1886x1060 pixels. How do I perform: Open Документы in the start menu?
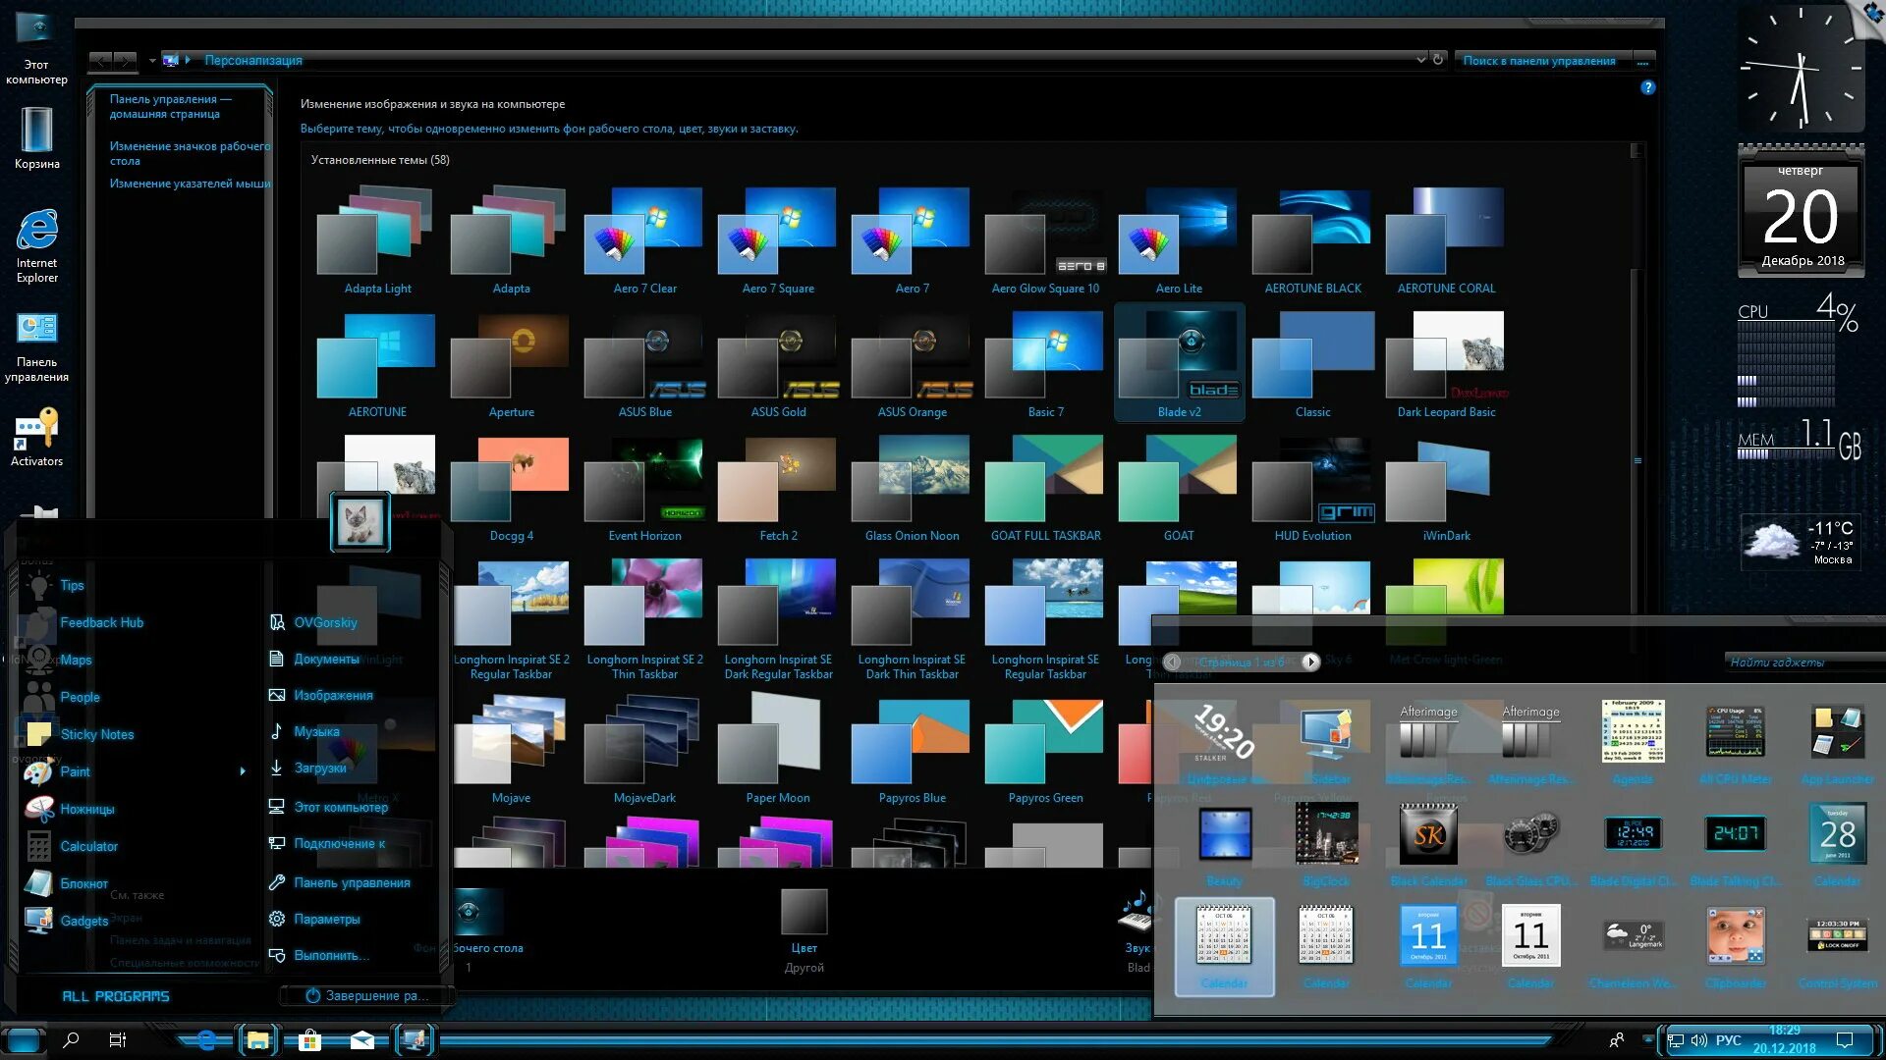(x=326, y=660)
